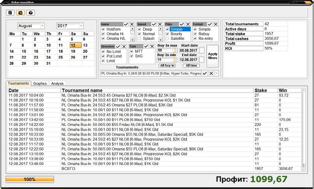Enable Satellite prize checkbox
Screen dimensions: 314x189
tap(167, 38)
